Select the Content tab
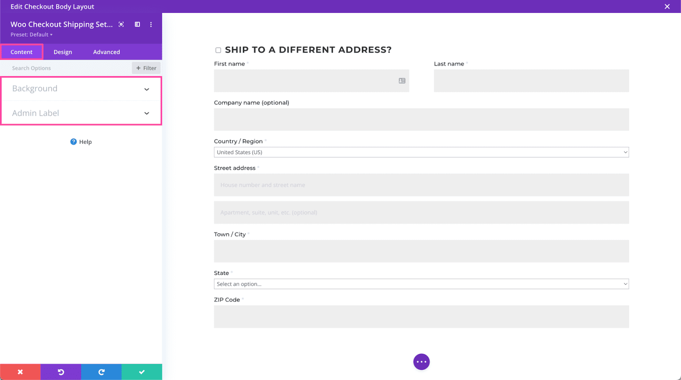 coord(22,52)
